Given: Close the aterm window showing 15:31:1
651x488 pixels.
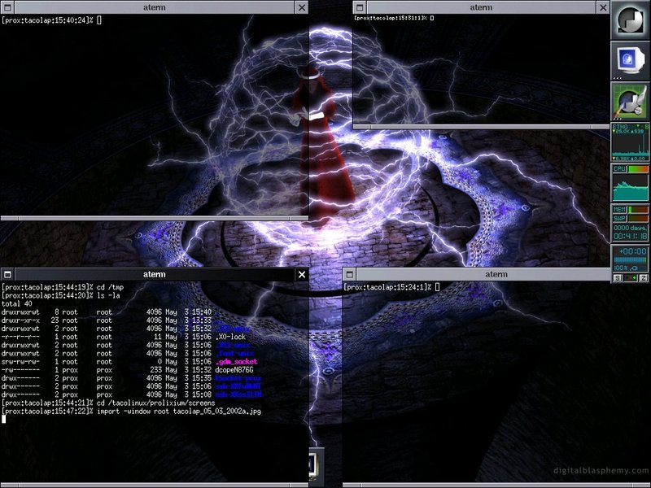Looking at the screenshot, I should (x=603, y=7).
